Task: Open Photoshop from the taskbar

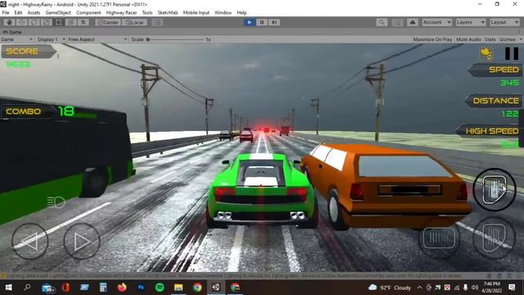Action: (141, 288)
